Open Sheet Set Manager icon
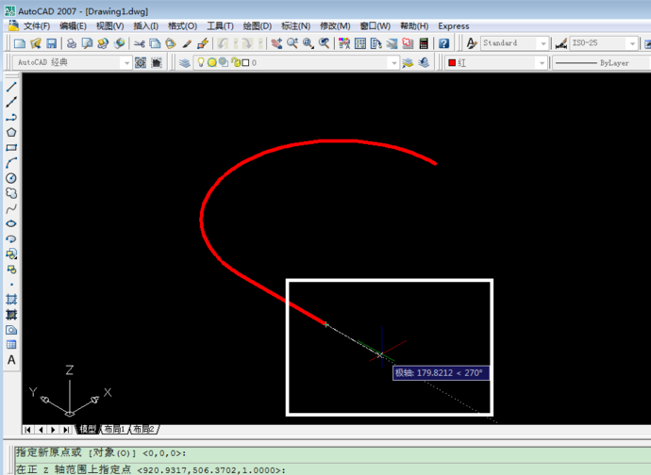This screenshot has width=651, height=475. click(392, 43)
